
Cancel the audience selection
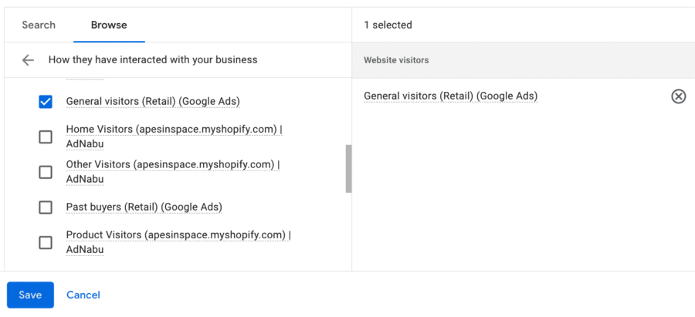[83, 295]
